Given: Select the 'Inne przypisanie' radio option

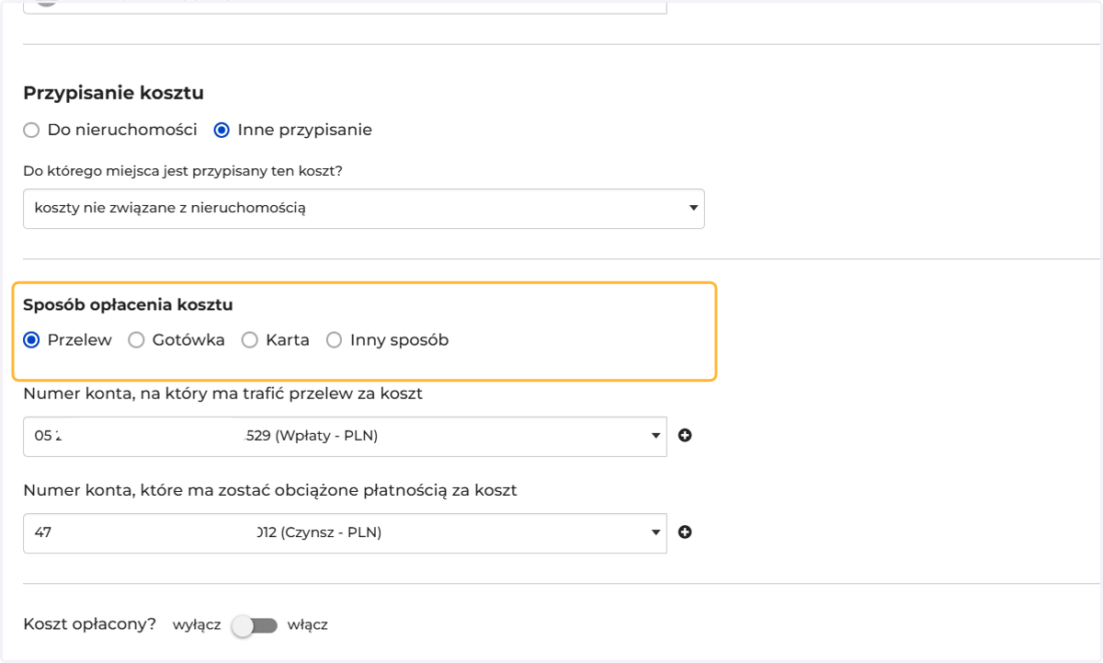Looking at the screenshot, I should tap(222, 131).
